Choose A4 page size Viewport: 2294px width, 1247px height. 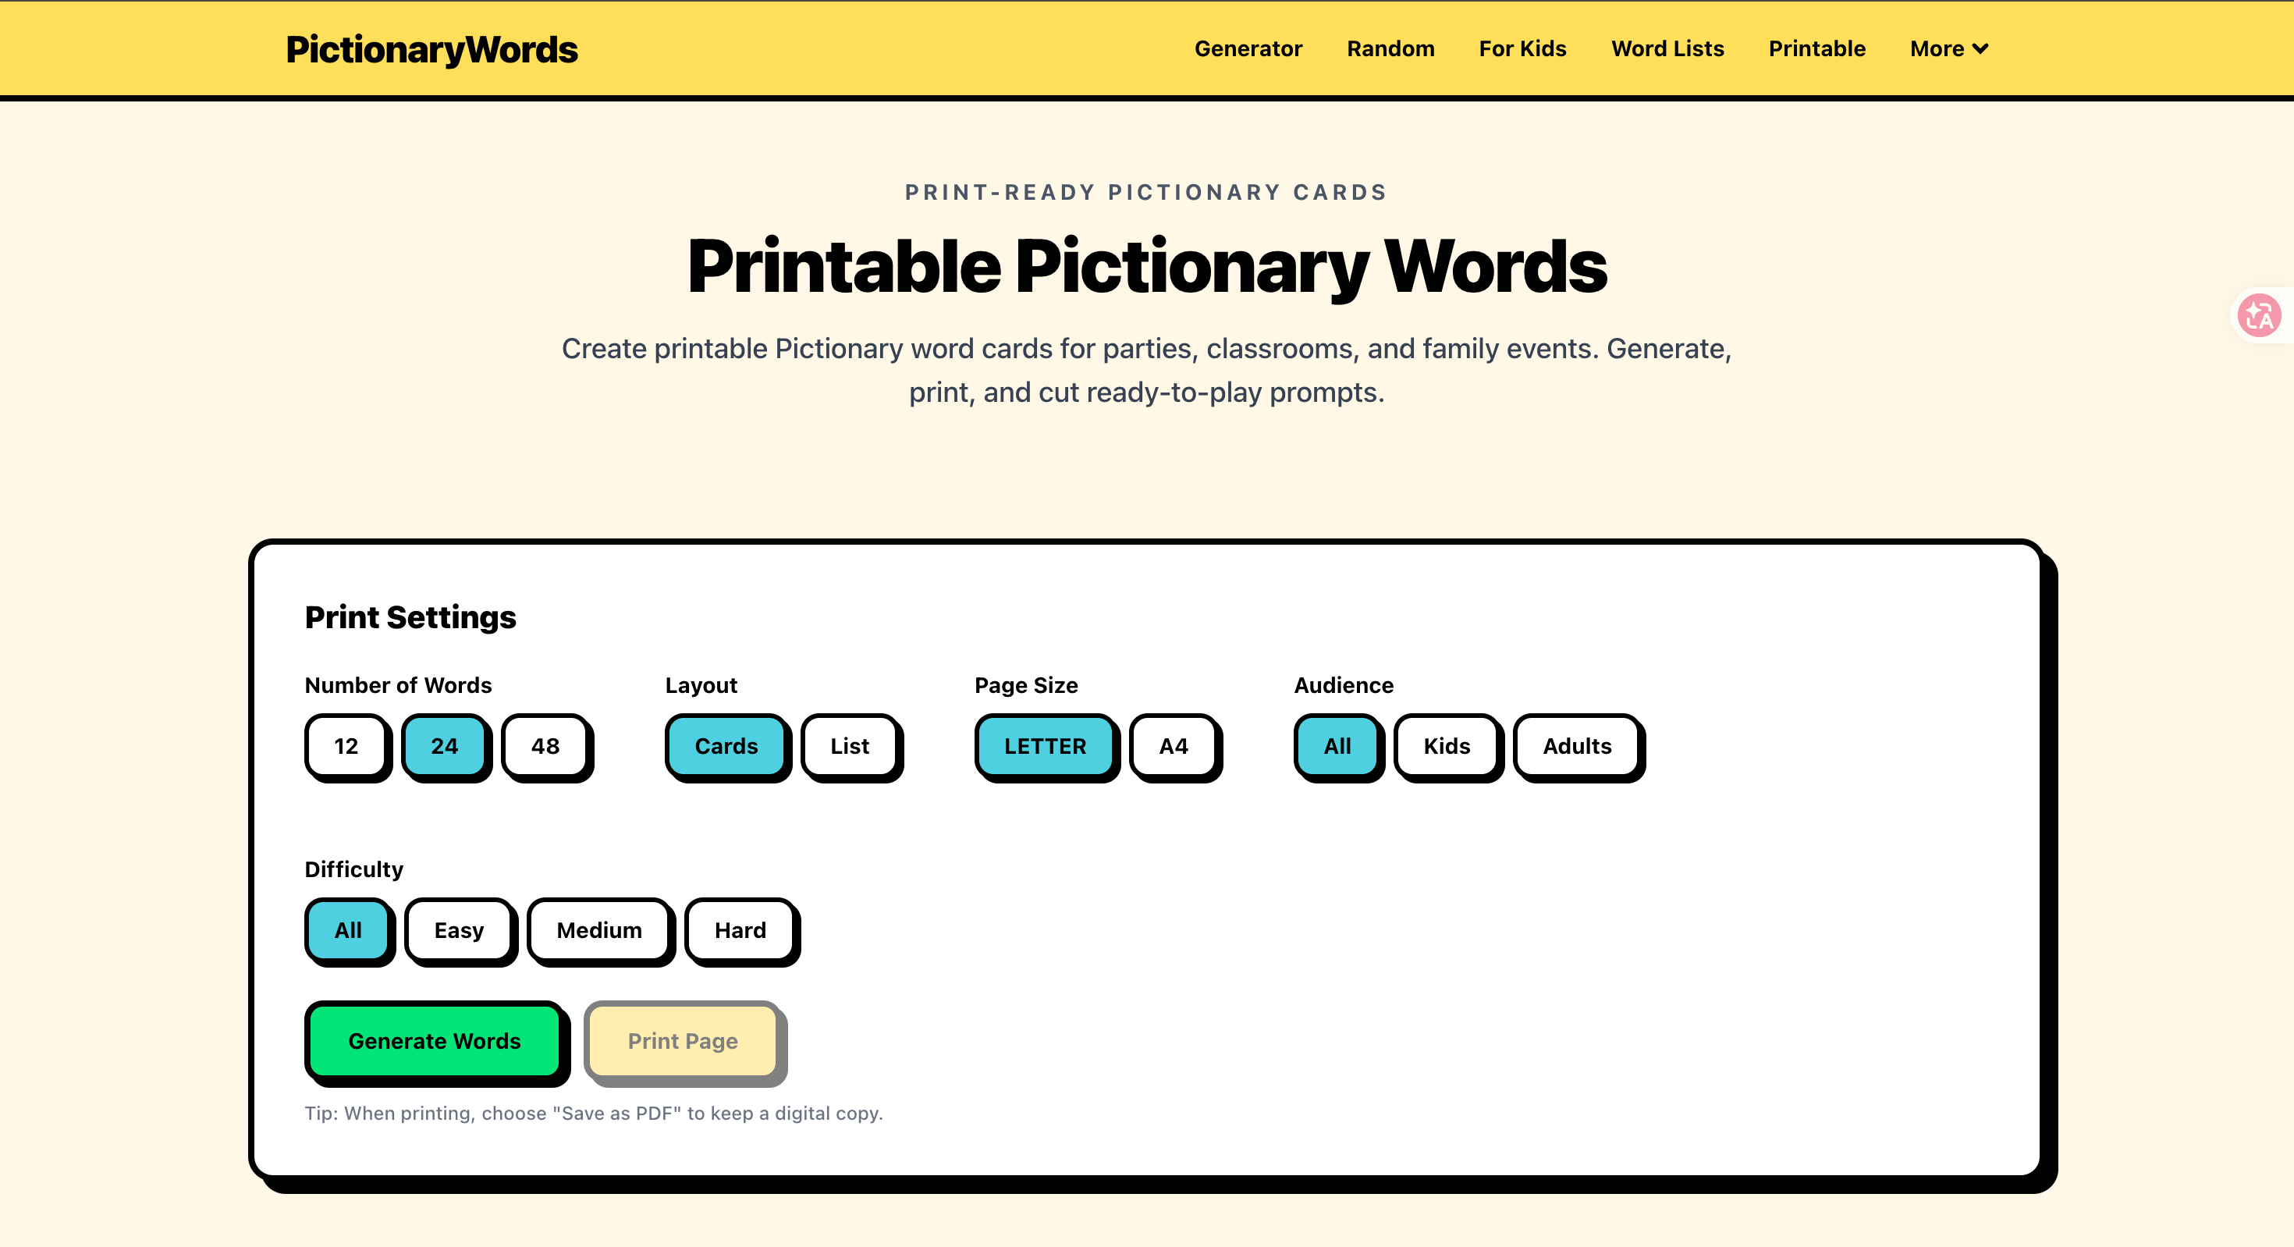[x=1174, y=747]
